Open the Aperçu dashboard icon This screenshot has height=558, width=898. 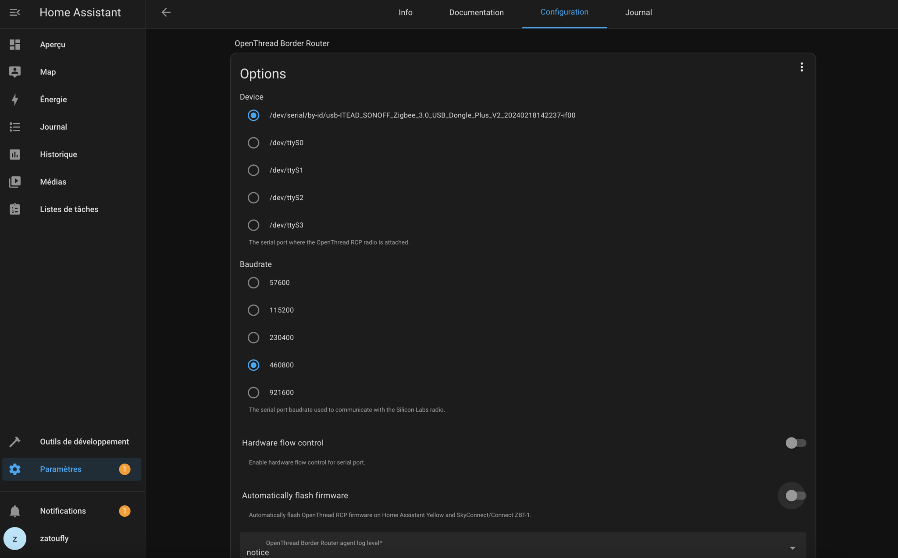15,44
